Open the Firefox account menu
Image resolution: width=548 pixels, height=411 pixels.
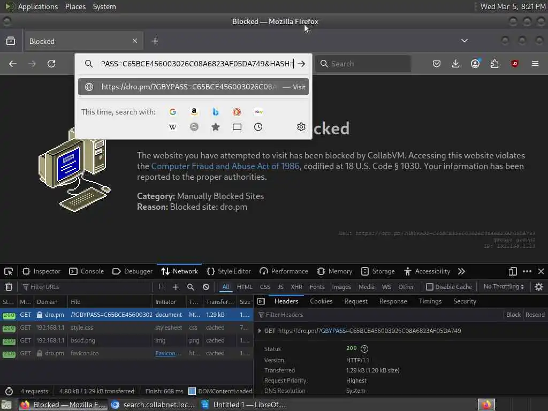(475, 64)
